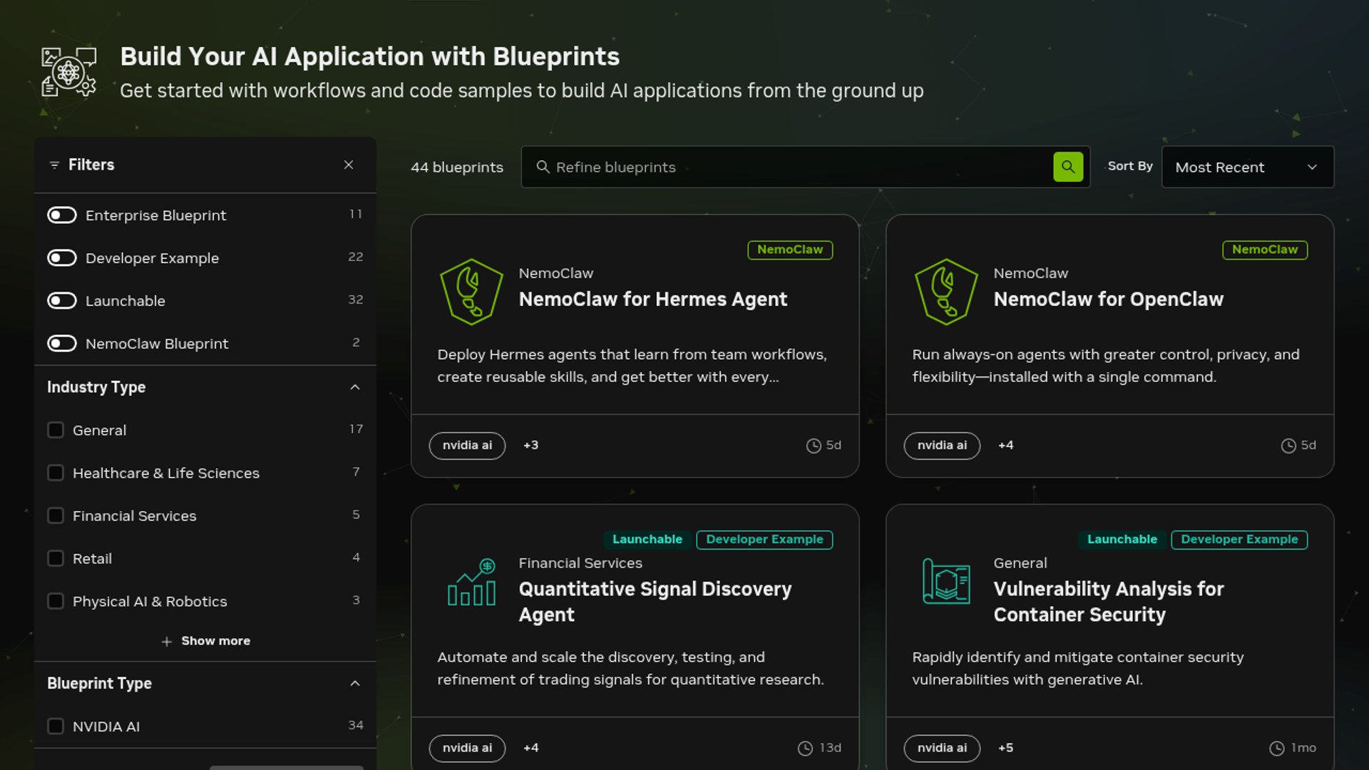
Task: Tick the NVIDIA AI blueprint type checkbox
Action: click(56, 726)
